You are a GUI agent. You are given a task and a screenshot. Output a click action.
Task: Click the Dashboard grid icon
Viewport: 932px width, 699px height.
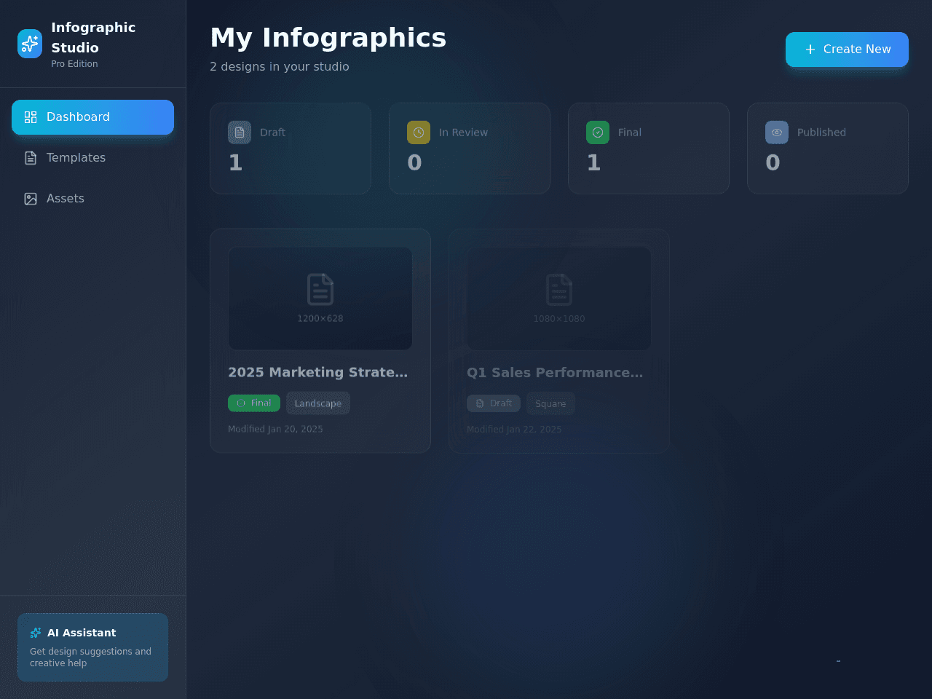(x=31, y=117)
